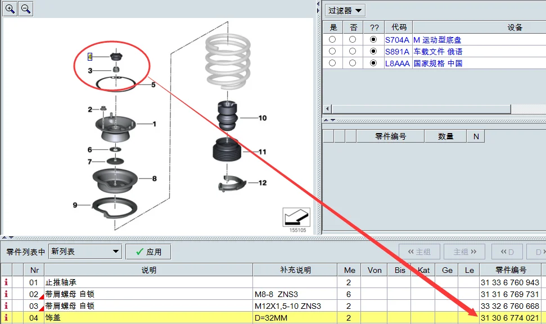Open the 新列表 combo box
Viewport: 546px width, 324px height.
click(85, 252)
